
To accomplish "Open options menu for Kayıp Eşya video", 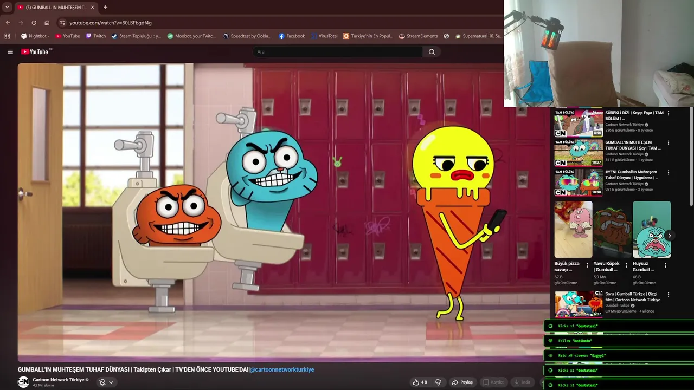I will (669, 113).
